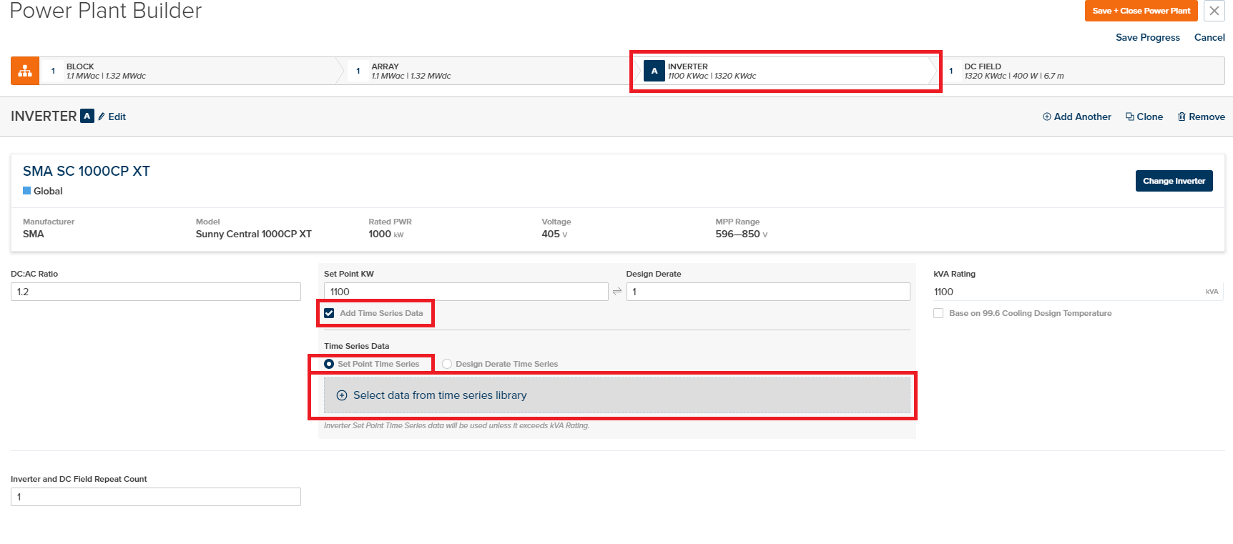This screenshot has width=1233, height=544.
Task: Focus the DC:AC Ratio field
Action: pyautogui.click(x=156, y=292)
